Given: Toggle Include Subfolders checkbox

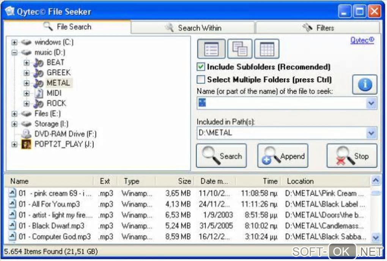Looking at the screenshot, I should click(x=201, y=67).
